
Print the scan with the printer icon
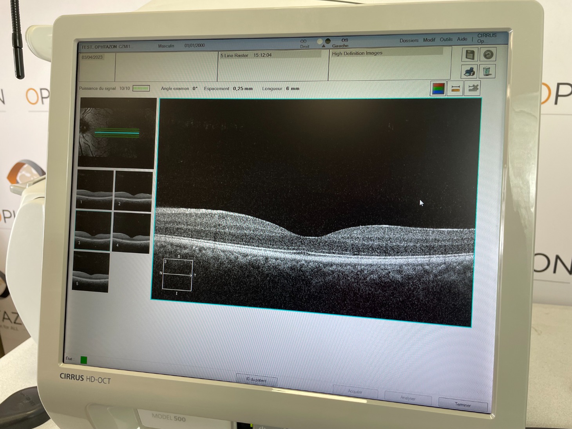(x=469, y=72)
